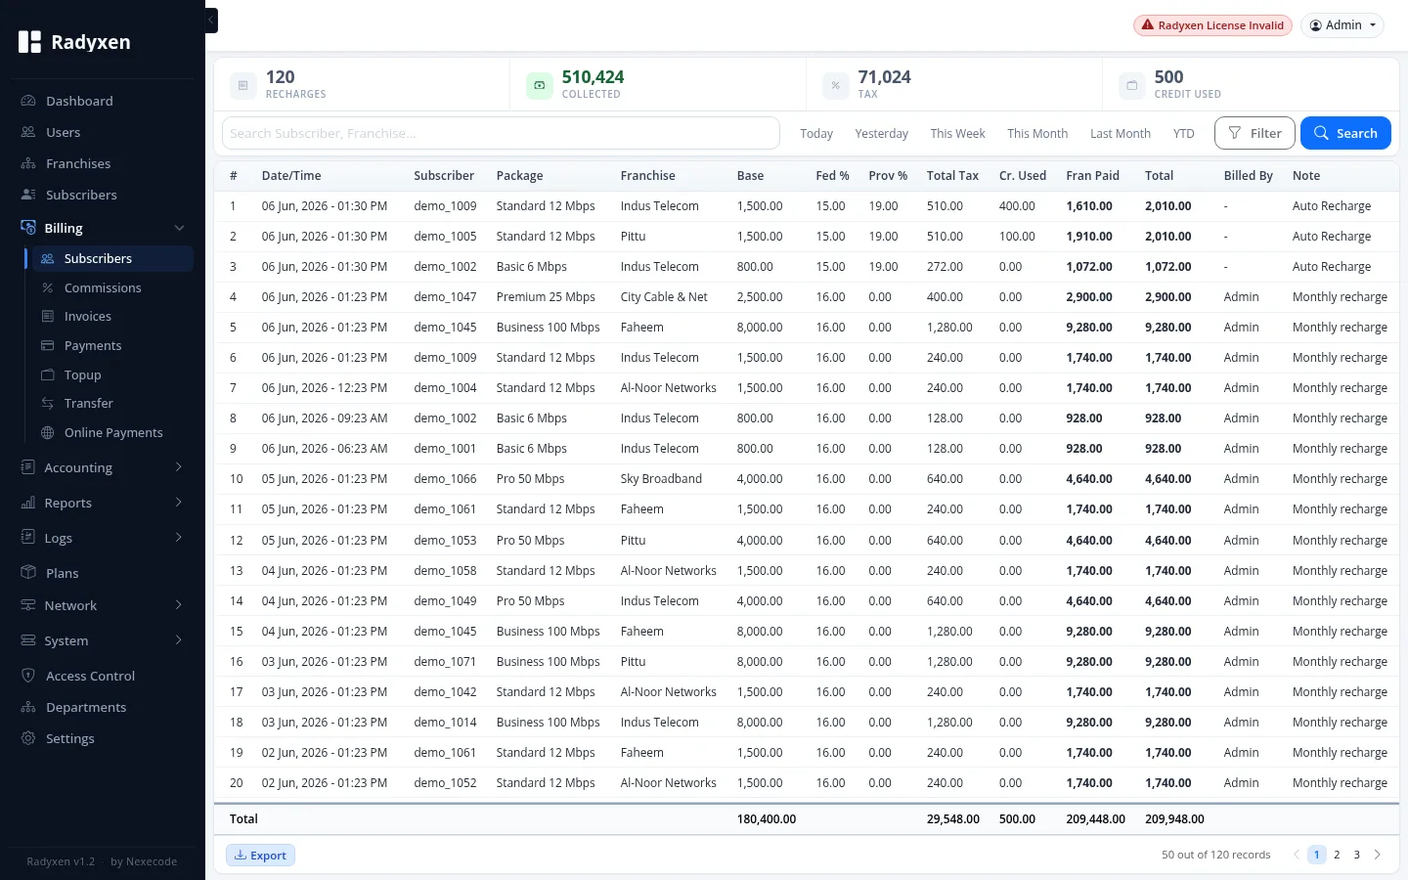Select the This Month date tab
Image resolution: width=1408 pixels, height=880 pixels.
pos(1037,134)
